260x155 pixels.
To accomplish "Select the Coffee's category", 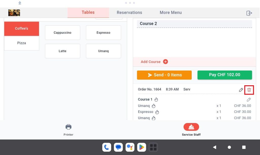I will 22,29.
